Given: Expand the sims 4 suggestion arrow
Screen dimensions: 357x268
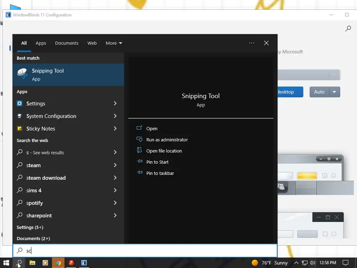Looking at the screenshot, I should (x=115, y=190).
